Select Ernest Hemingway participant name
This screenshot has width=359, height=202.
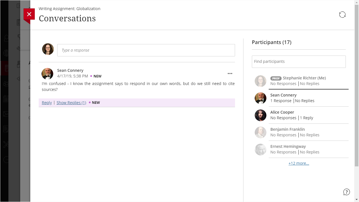pos(288,146)
